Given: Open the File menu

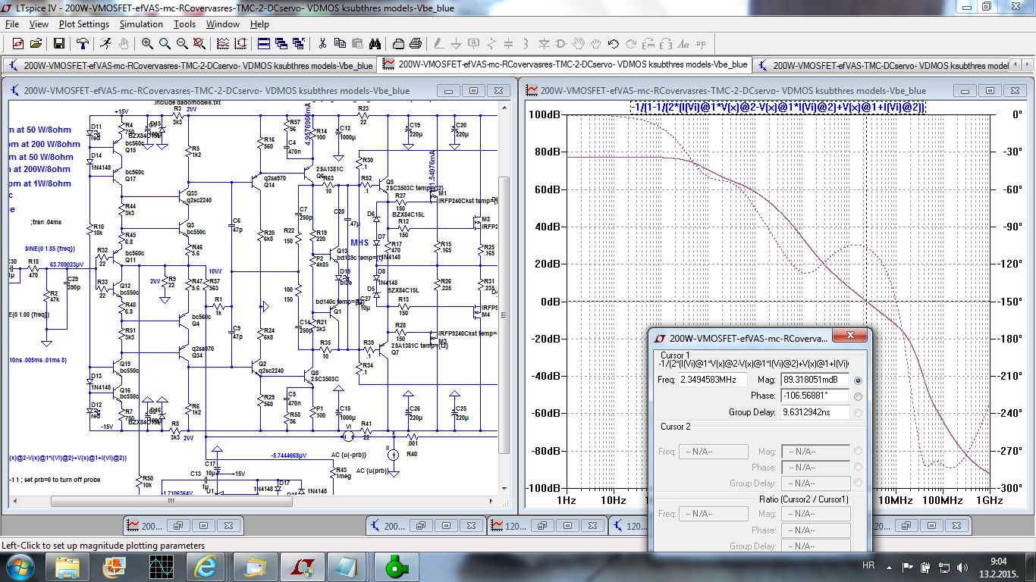Looking at the screenshot, I should (11, 24).
